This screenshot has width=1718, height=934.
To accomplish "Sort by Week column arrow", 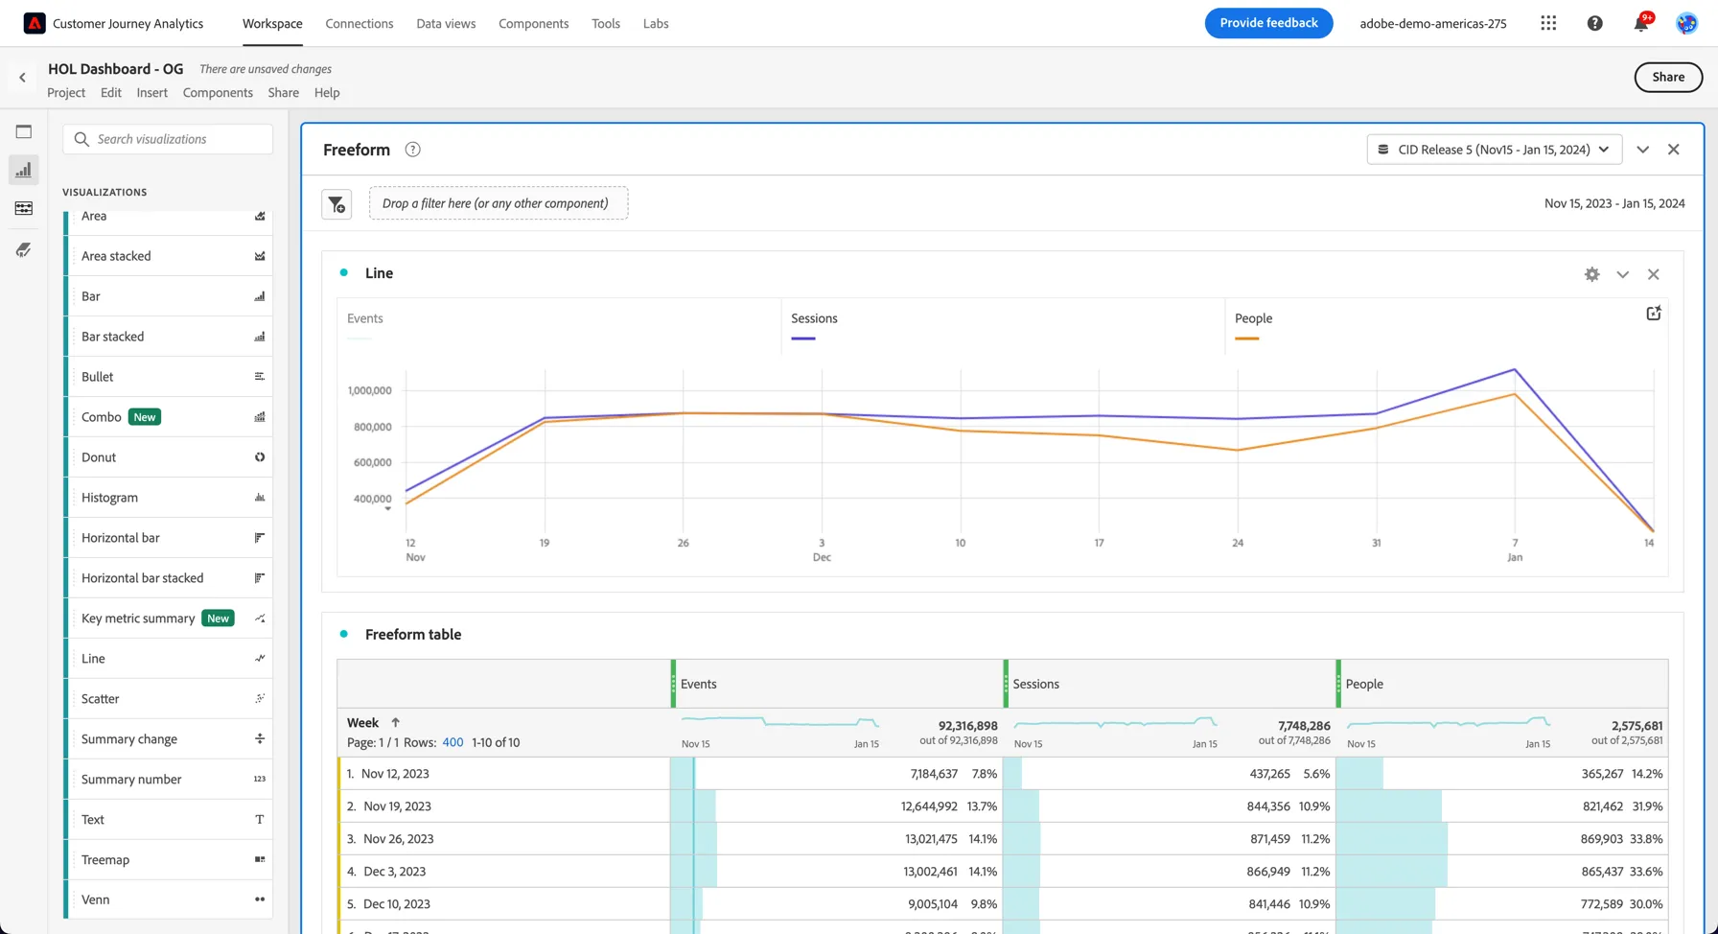I will click(395, 722).
